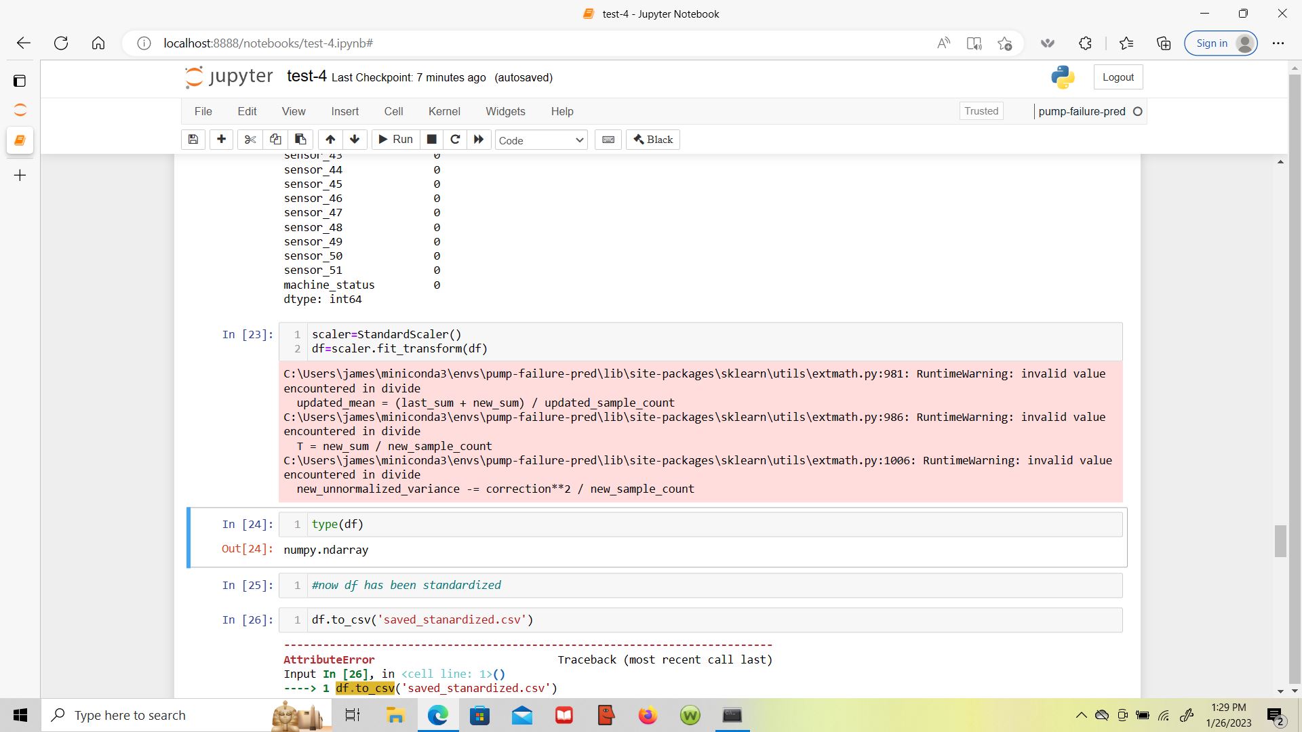This screenshot has height=732, width=1302.
Task: Insert a cell below with the plus icon
Action: [221, 140]
